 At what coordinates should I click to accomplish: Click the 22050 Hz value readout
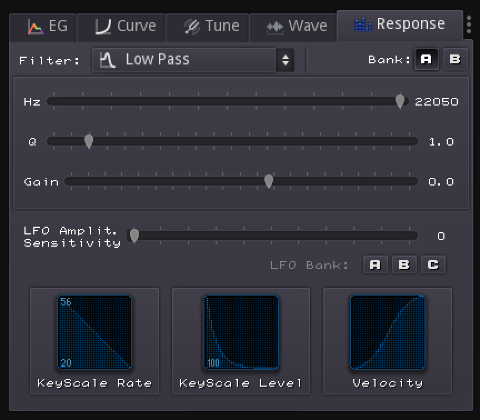coord(437,102)
